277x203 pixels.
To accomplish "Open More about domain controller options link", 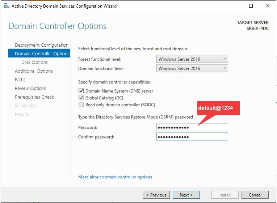I will coord(115,177).
